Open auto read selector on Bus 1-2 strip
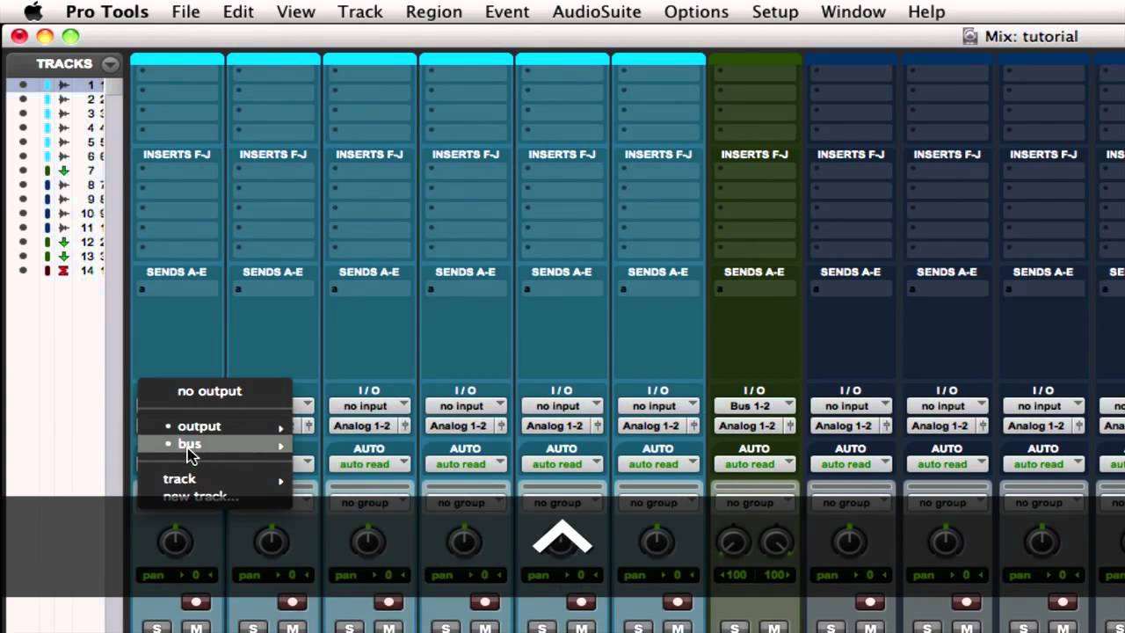The image size is (1125, 633). point(754,464)
